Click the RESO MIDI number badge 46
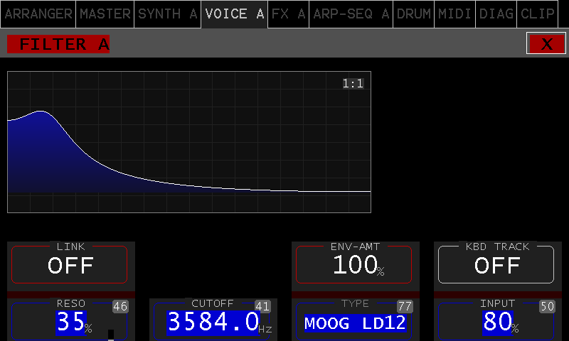The image size is (569, 341). pyautogui.click(x=120, y=307)
